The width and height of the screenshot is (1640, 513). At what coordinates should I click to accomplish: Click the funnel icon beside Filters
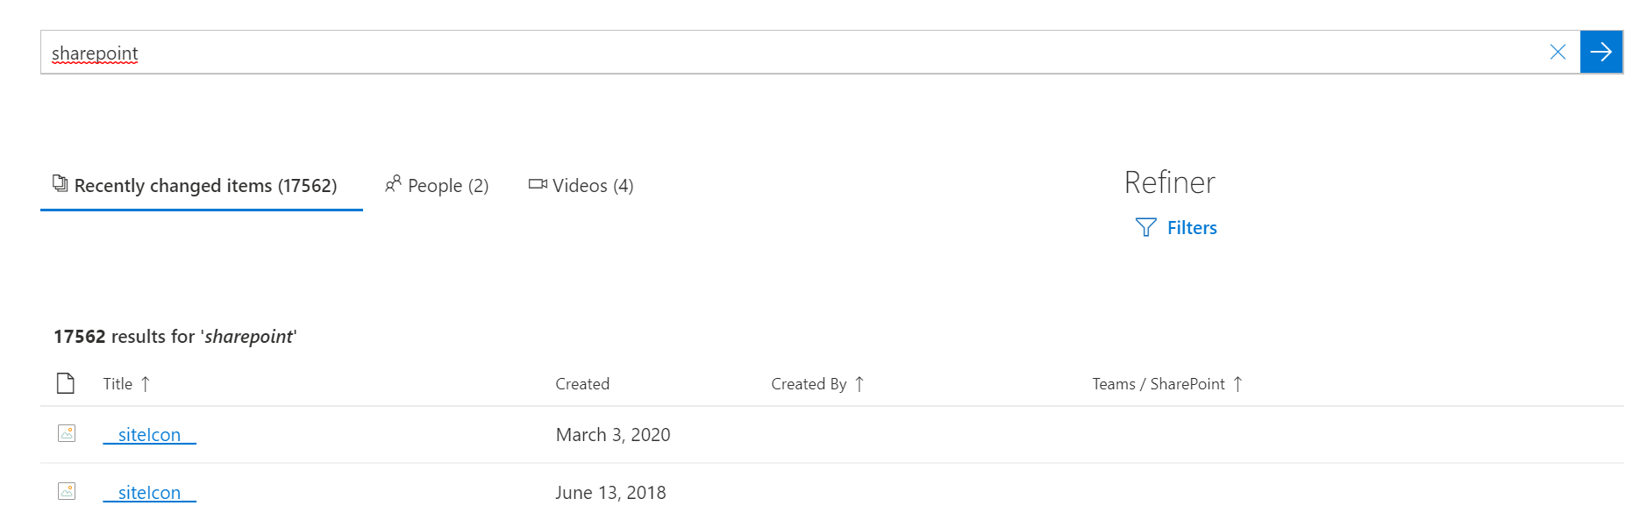1146,227
